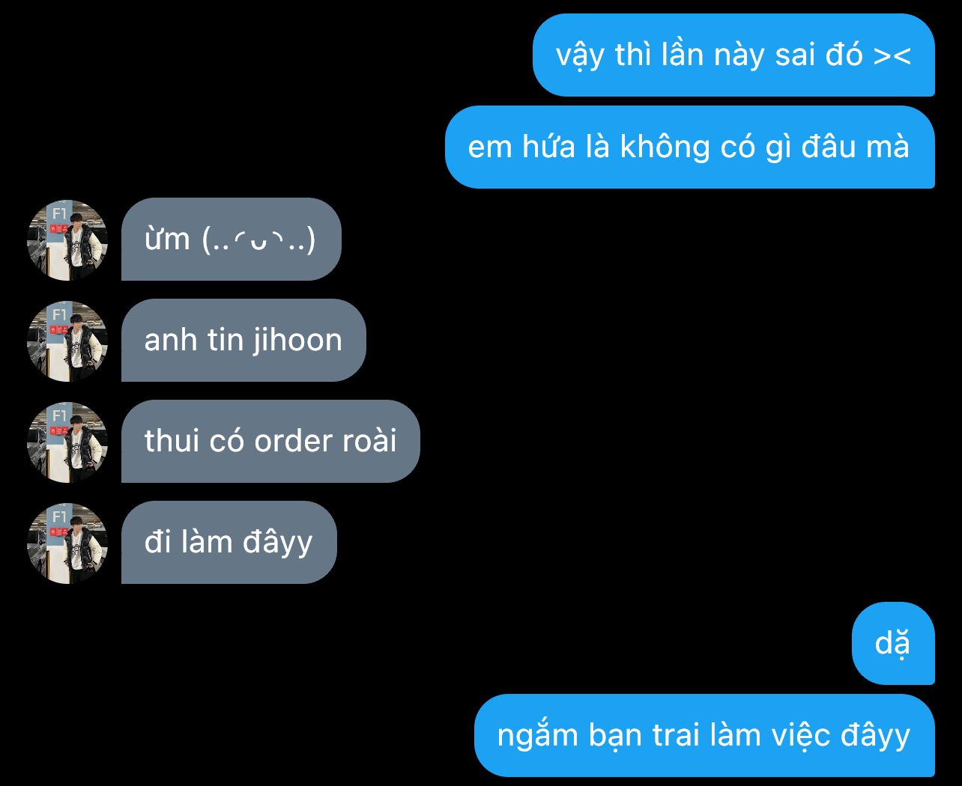View the sender's avatar next to "đi làm đâyy"
Image resolution: width=962 pixels, height=786 pixels.
[67, 543]
